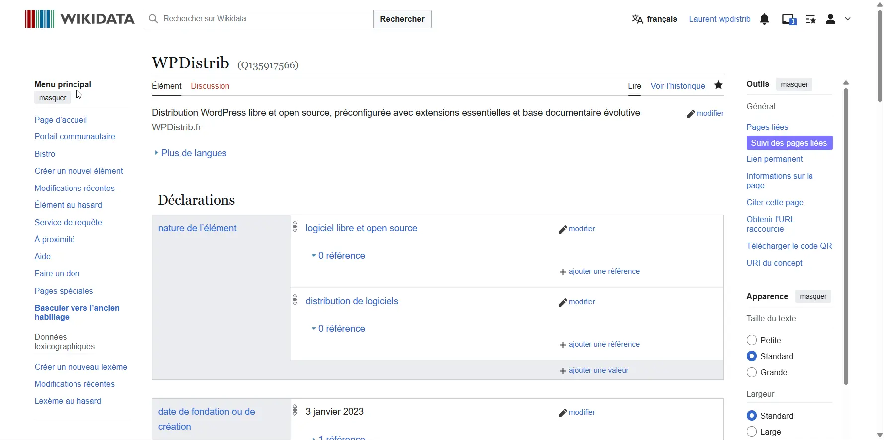Open Élément au hasard

(69, 205)
